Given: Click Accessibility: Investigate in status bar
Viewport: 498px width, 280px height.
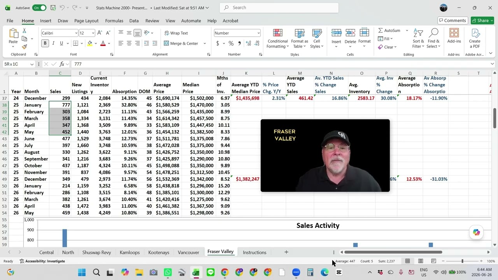Looking at the screenshot, I should click(42, 261).
